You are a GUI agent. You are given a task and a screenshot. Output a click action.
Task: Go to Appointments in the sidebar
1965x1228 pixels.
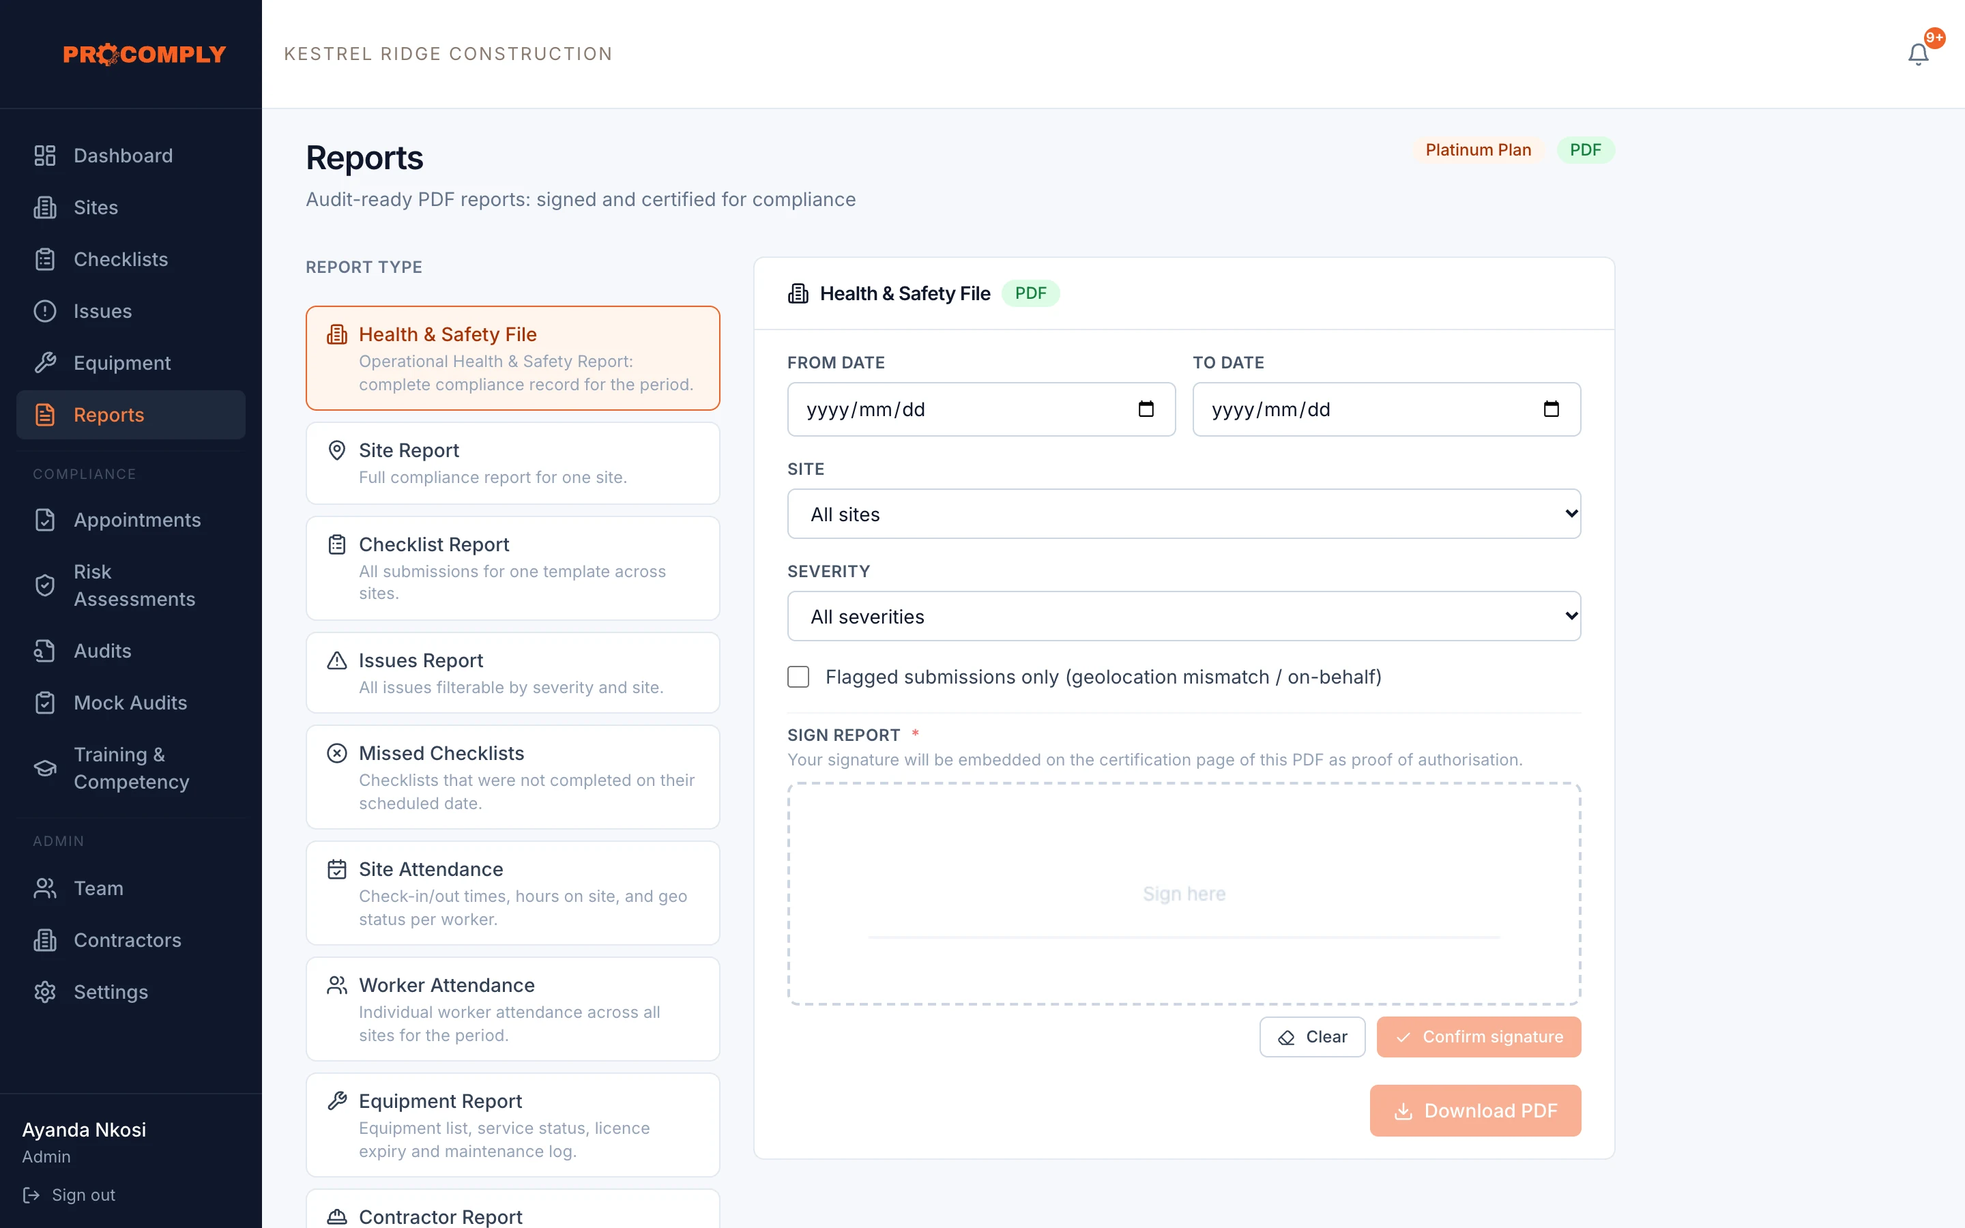(x=131, y=520)
